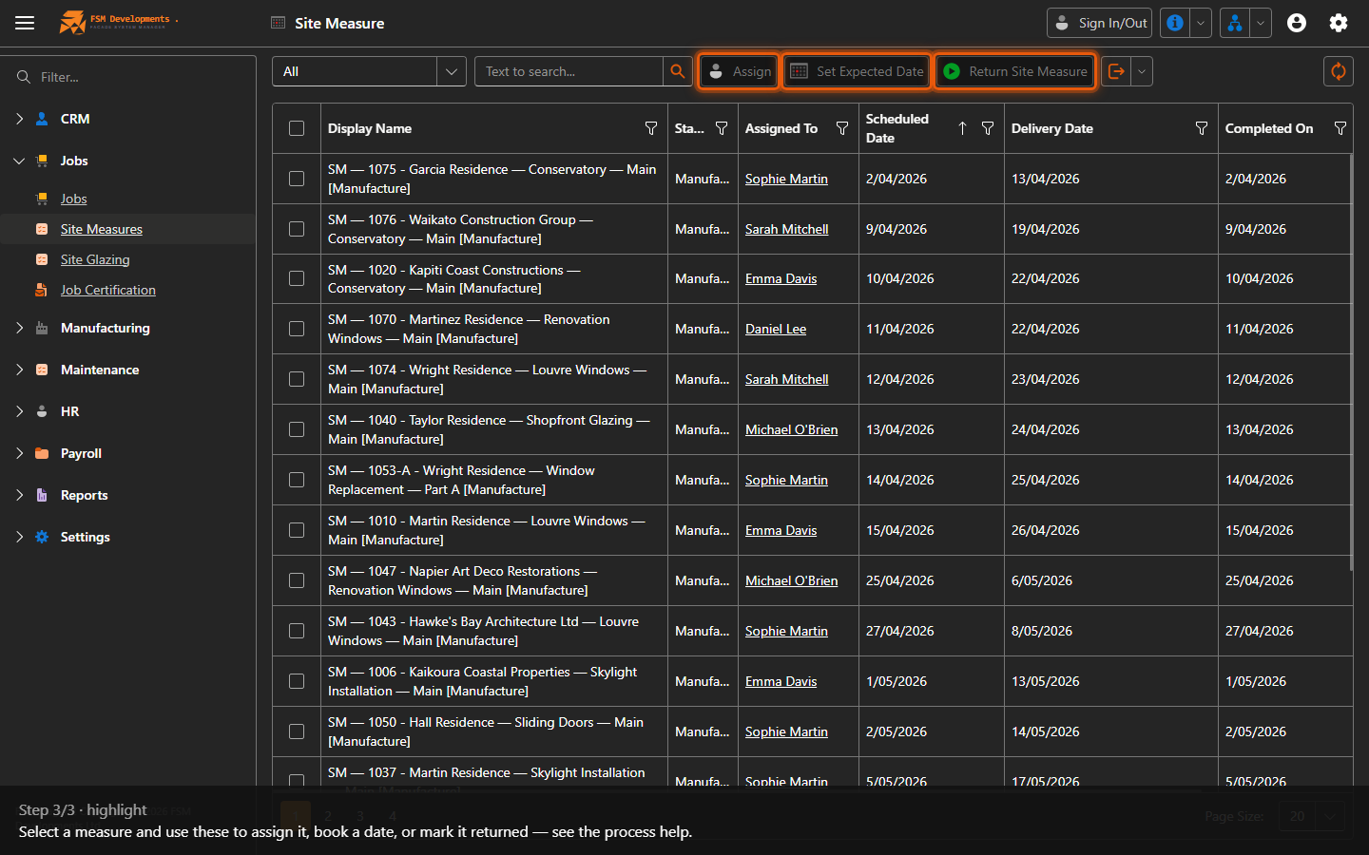Select the 1020 Kapiti Coast row checkbox

point(297,278)
